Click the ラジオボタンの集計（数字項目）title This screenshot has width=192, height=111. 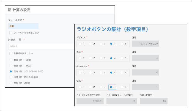[112, 29]
